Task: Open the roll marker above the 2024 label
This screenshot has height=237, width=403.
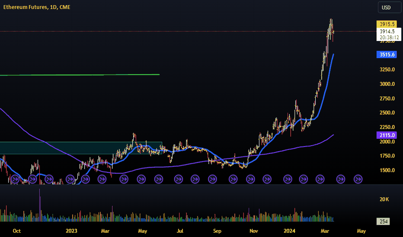Action: coord(288,179)
